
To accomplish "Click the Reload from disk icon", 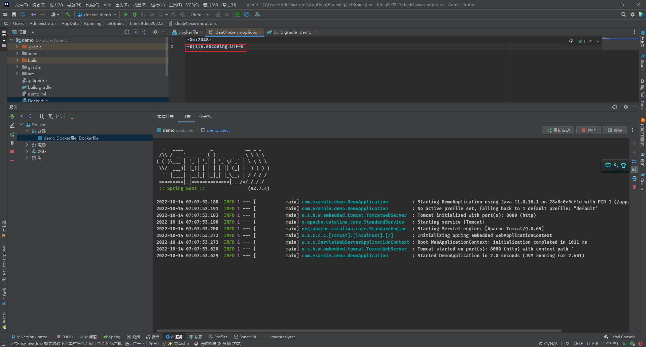I will (23, 14).
